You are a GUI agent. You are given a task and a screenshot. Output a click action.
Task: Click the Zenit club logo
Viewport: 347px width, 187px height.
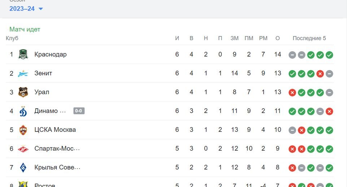[x=23, y=74]
